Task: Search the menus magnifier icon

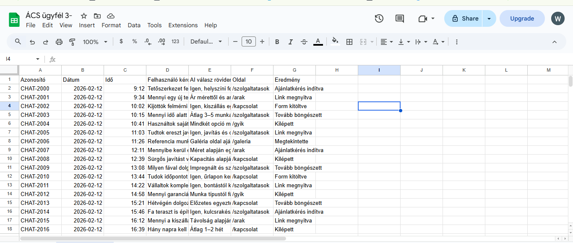Action: (x=18, y=42)
